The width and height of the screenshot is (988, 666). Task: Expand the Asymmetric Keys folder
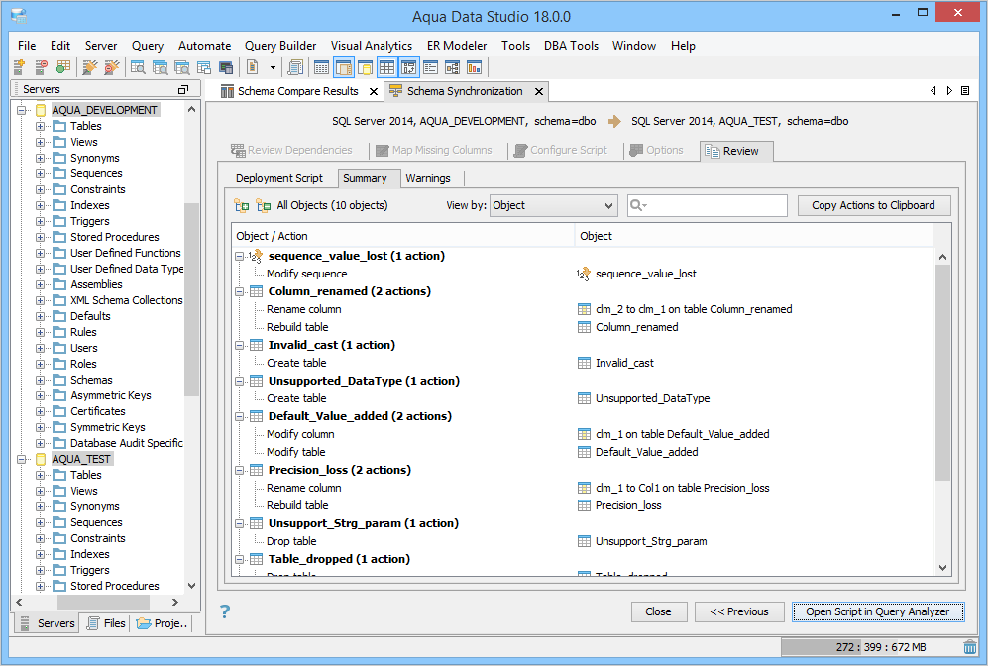40,395
